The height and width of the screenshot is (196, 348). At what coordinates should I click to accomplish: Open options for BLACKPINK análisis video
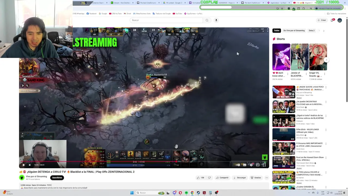tap(326, 116)
